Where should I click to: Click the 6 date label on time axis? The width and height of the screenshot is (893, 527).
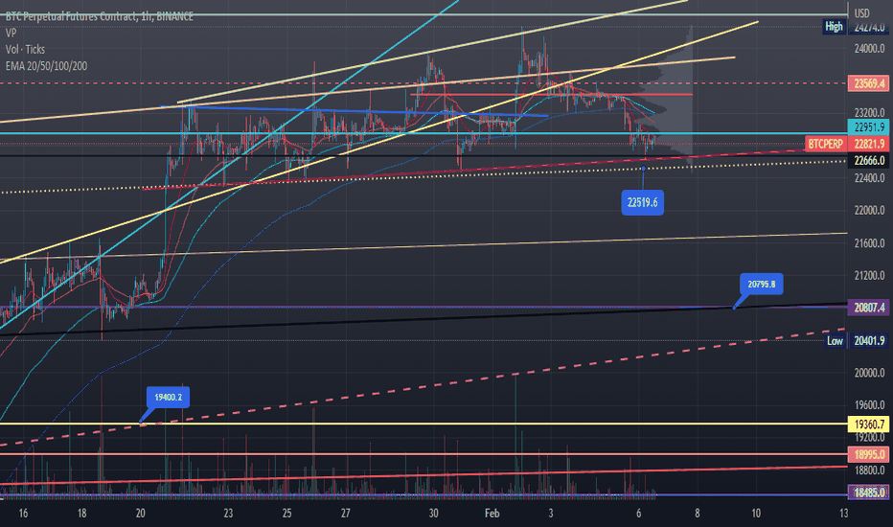(638, 514)
